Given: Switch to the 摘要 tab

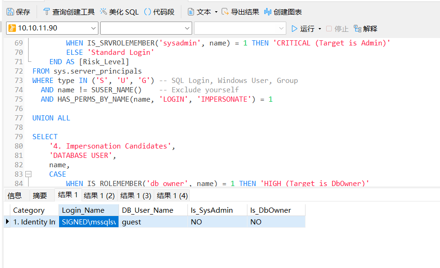Looking at the screenshot, I should tap(40, 195).
